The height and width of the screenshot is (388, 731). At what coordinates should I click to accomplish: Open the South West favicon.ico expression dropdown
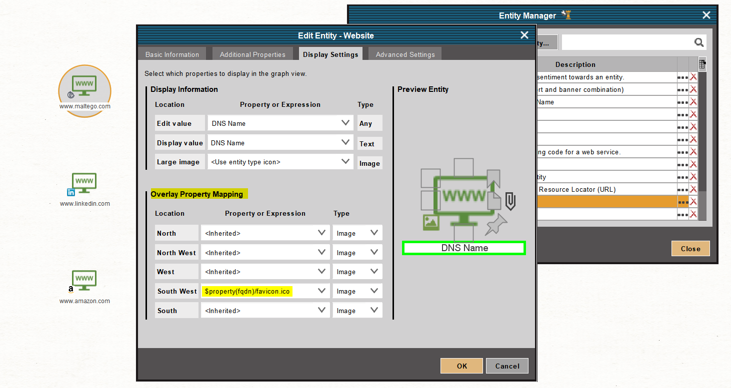[265, 291]
